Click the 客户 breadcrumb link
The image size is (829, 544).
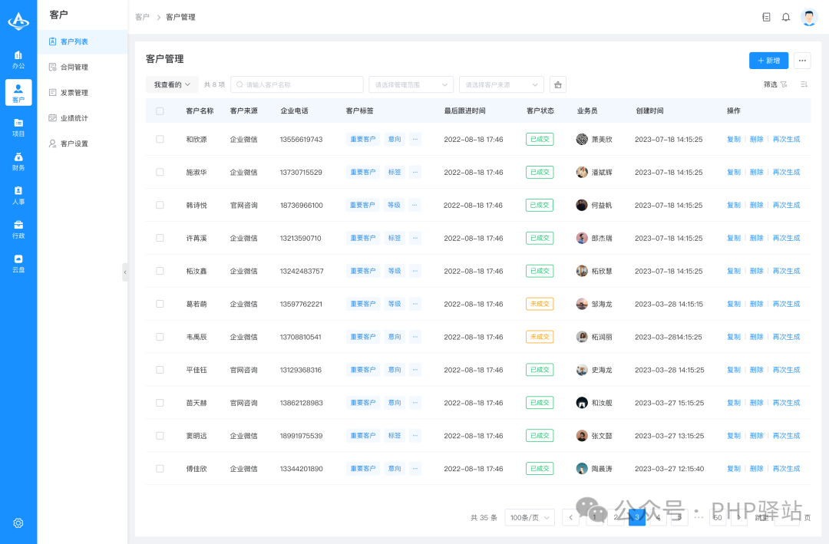[x=142, y=17]
